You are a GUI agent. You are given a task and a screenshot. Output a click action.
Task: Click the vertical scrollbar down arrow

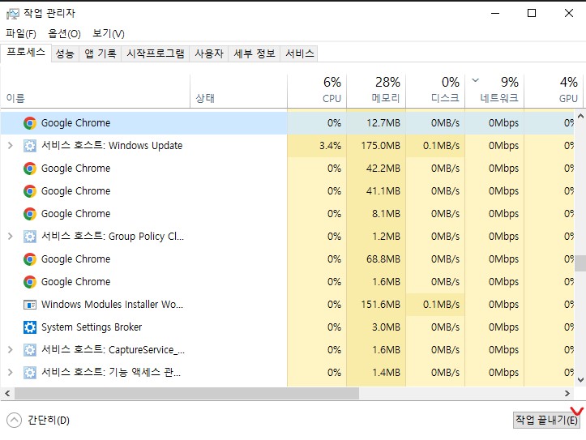(x=580, y=381)
